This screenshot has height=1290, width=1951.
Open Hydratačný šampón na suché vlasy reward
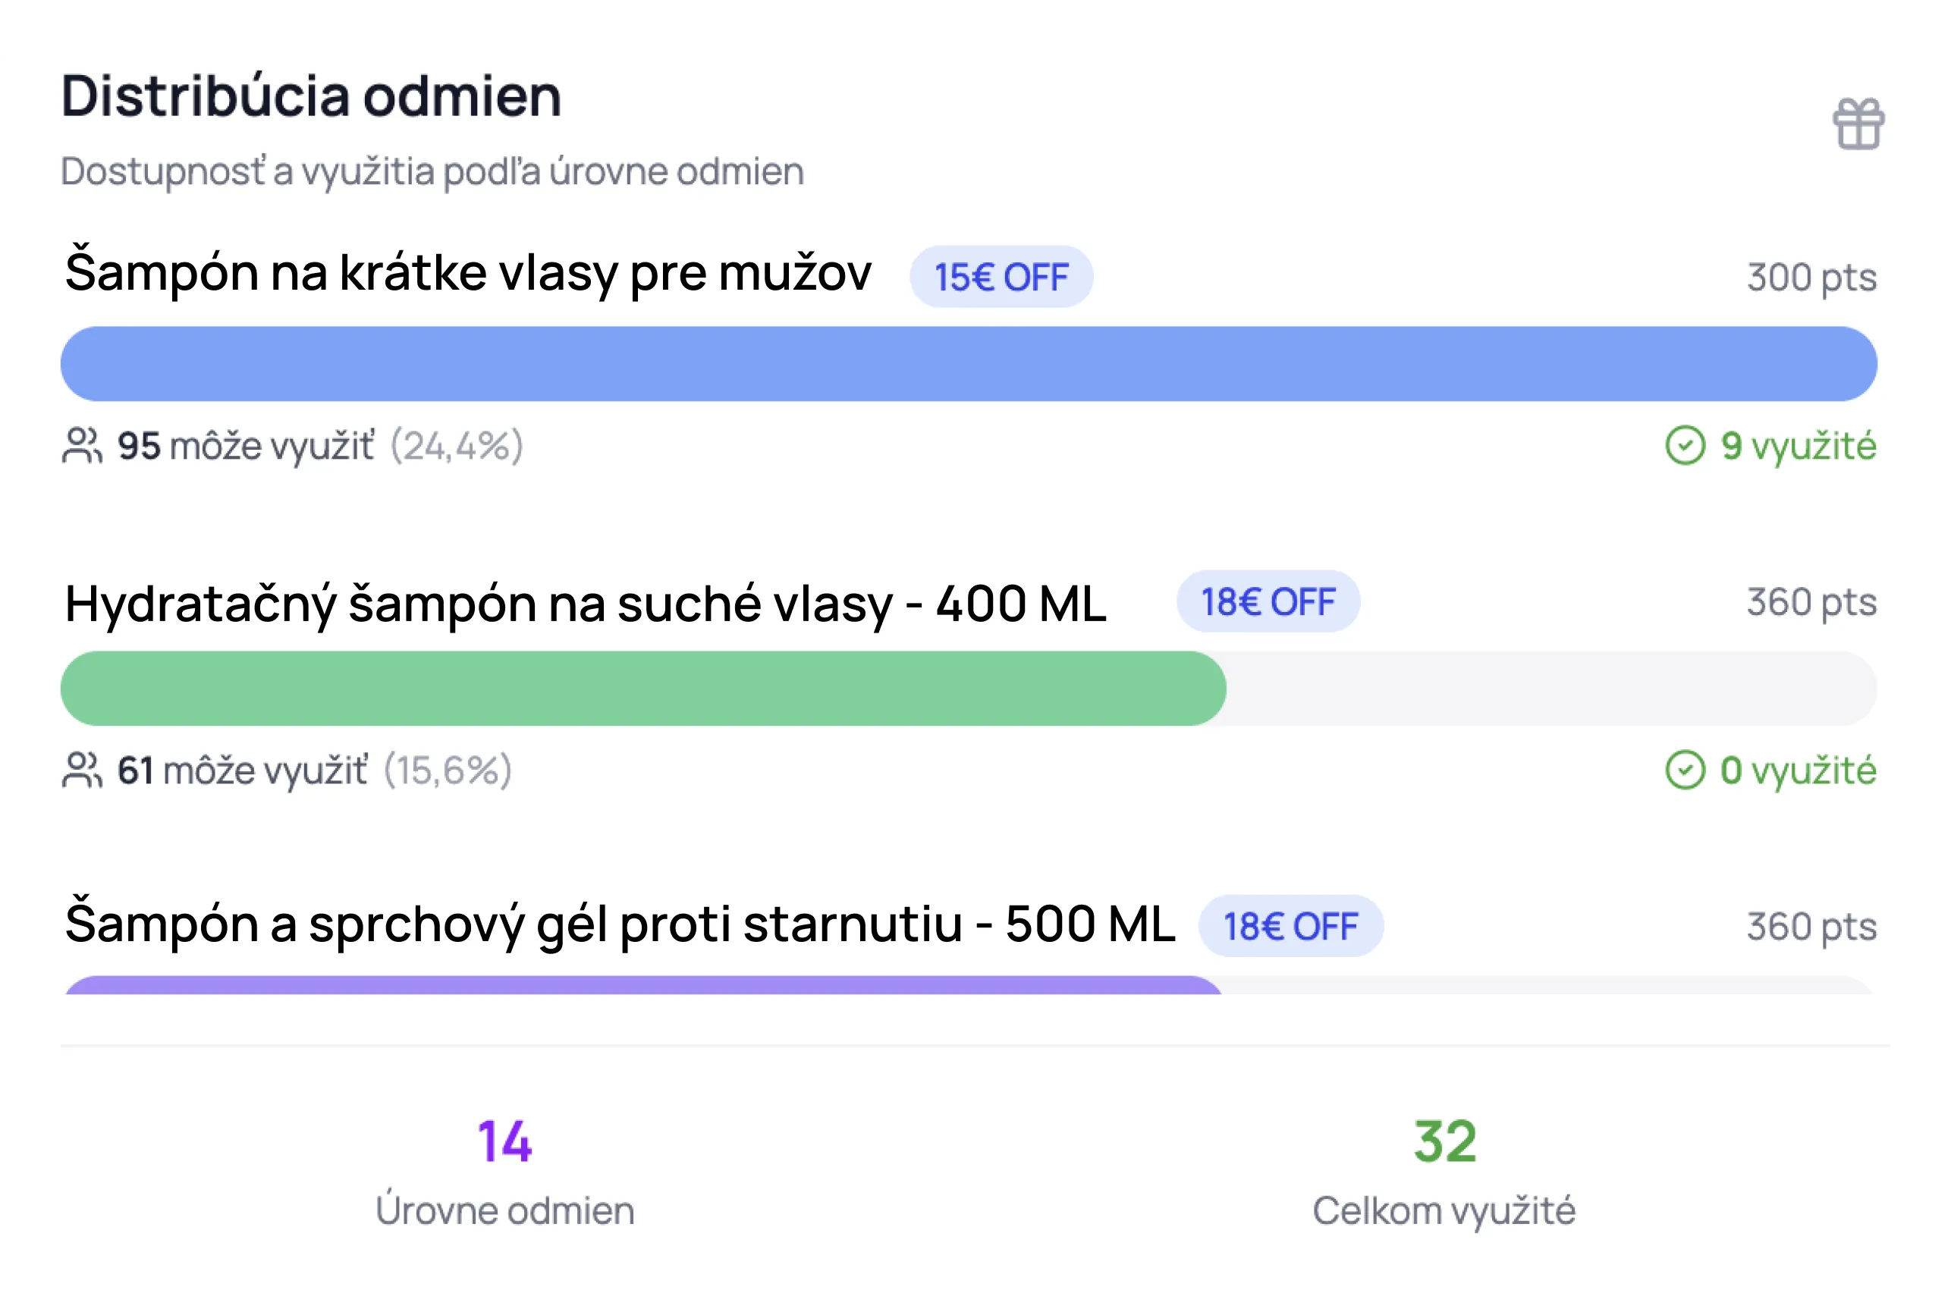click(x=586, y=604)
